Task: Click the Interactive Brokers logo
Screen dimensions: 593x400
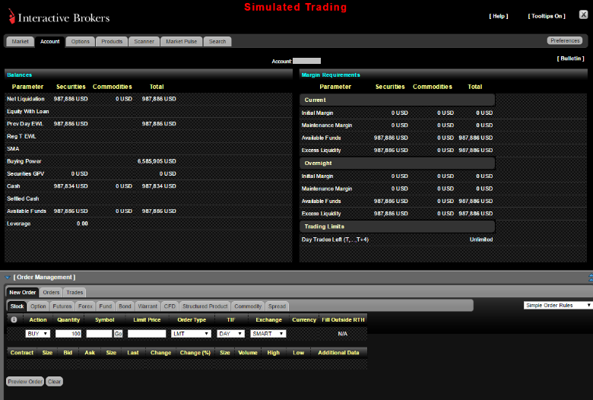Action: click(59, 17)
